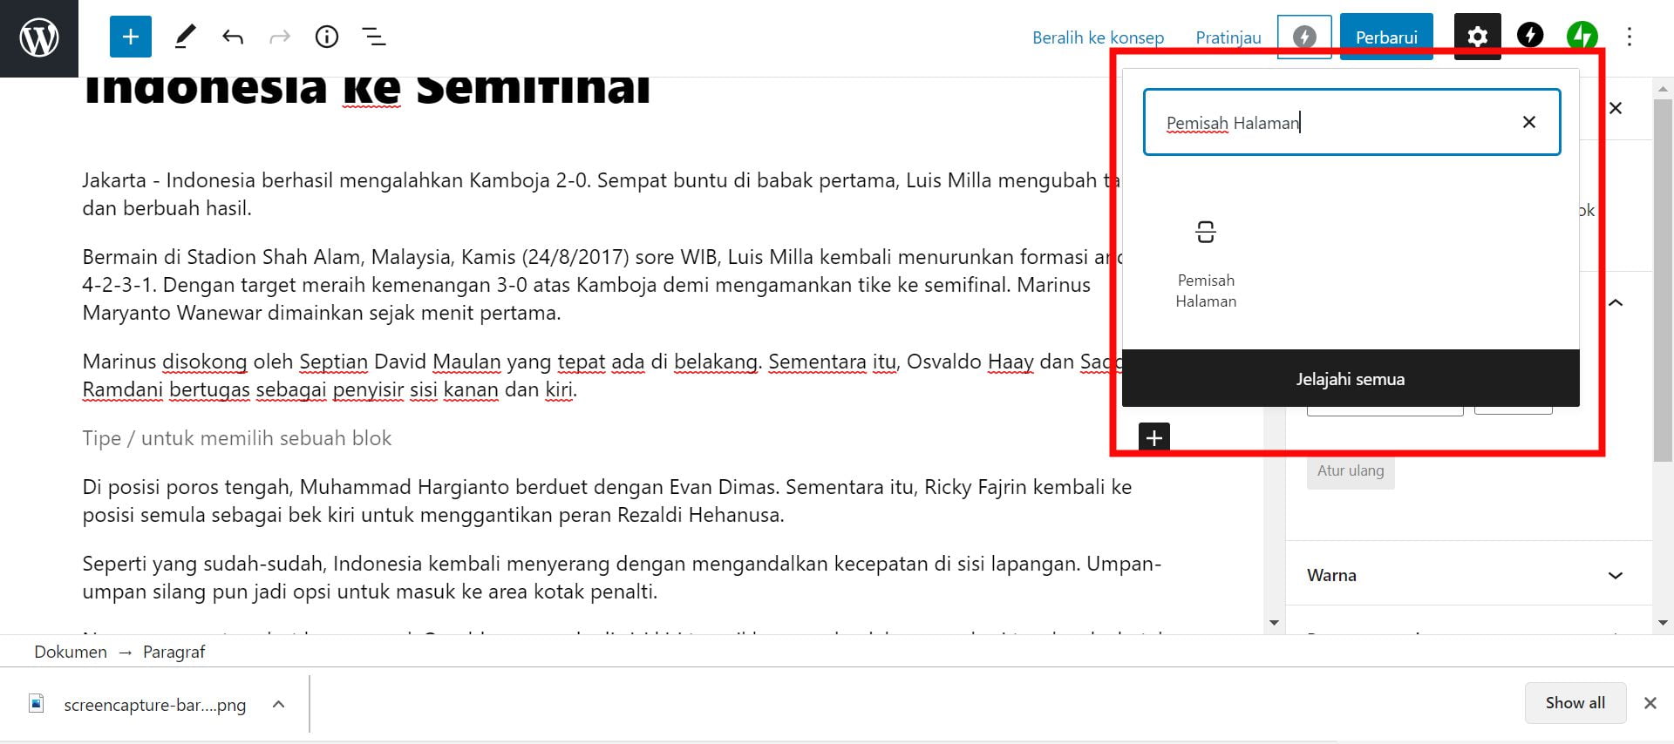Select the pencil edit tool

click(x=185, y=37)
